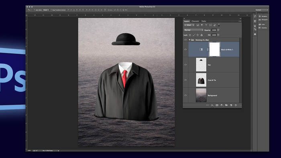Filter layers by adjustment layer type
This screenshot has height=158, width=281.
click(x=202, y=25)
